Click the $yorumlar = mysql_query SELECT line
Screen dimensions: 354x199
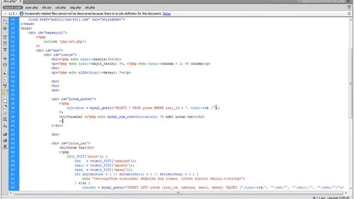click(143, 108)
